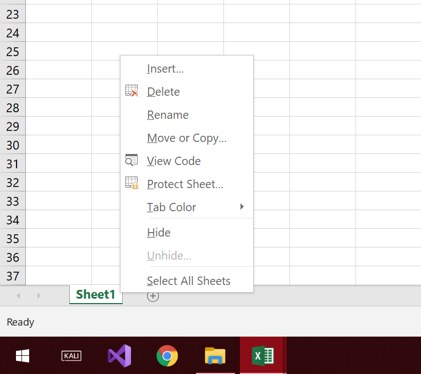Open the Windows Start menu

[x=23, y=356]
